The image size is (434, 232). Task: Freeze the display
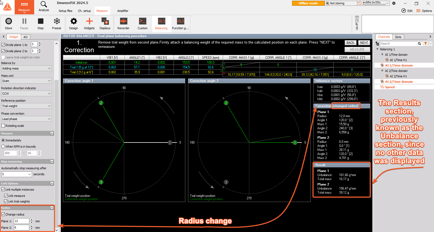[x=57, y=24]
